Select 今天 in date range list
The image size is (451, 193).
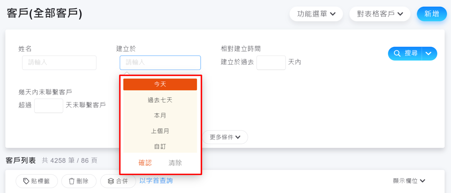[160, 84]
